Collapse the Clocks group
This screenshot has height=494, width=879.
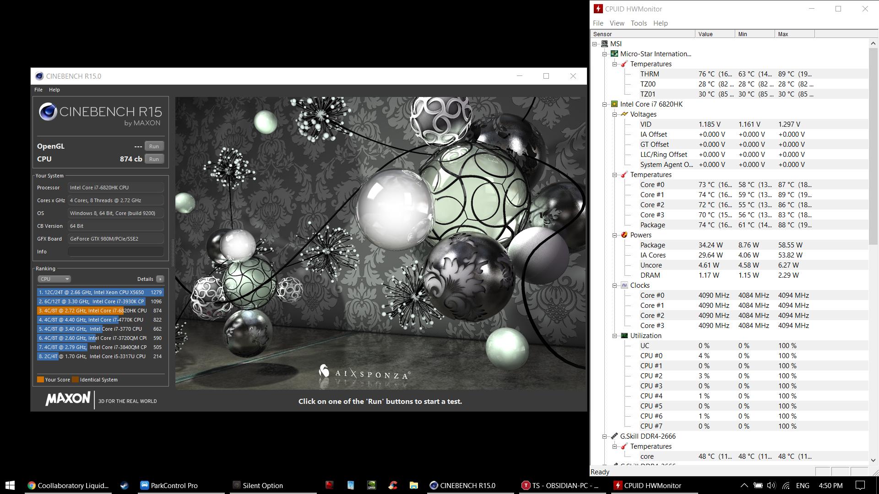tap(614, 285)
